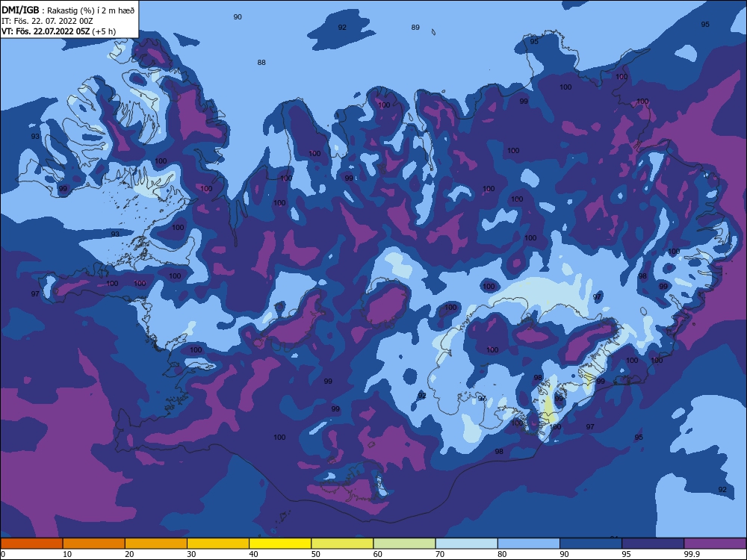Click the dark orange 0–10 legend swatch
747x560 pixels.
point(31,544)
